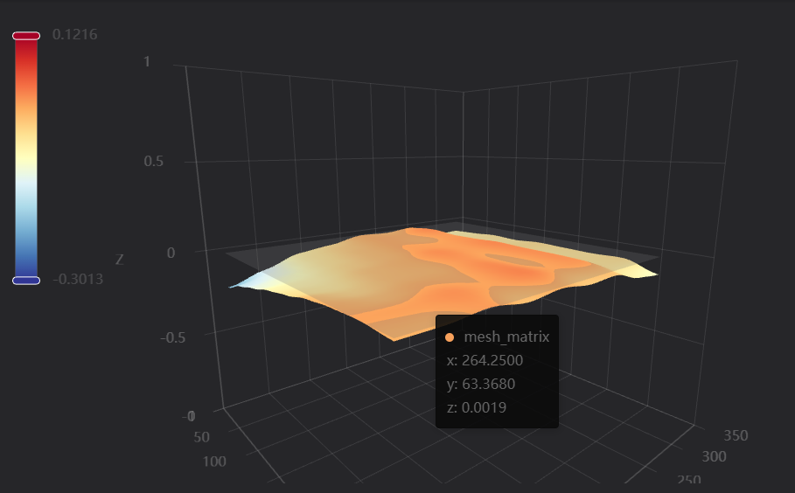Click the orange dot icon in the tooltip

[x=450, y=337]
